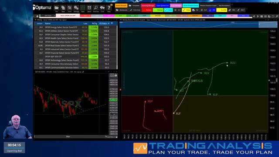Click the XLP label on rotation graph

[215, 95]
